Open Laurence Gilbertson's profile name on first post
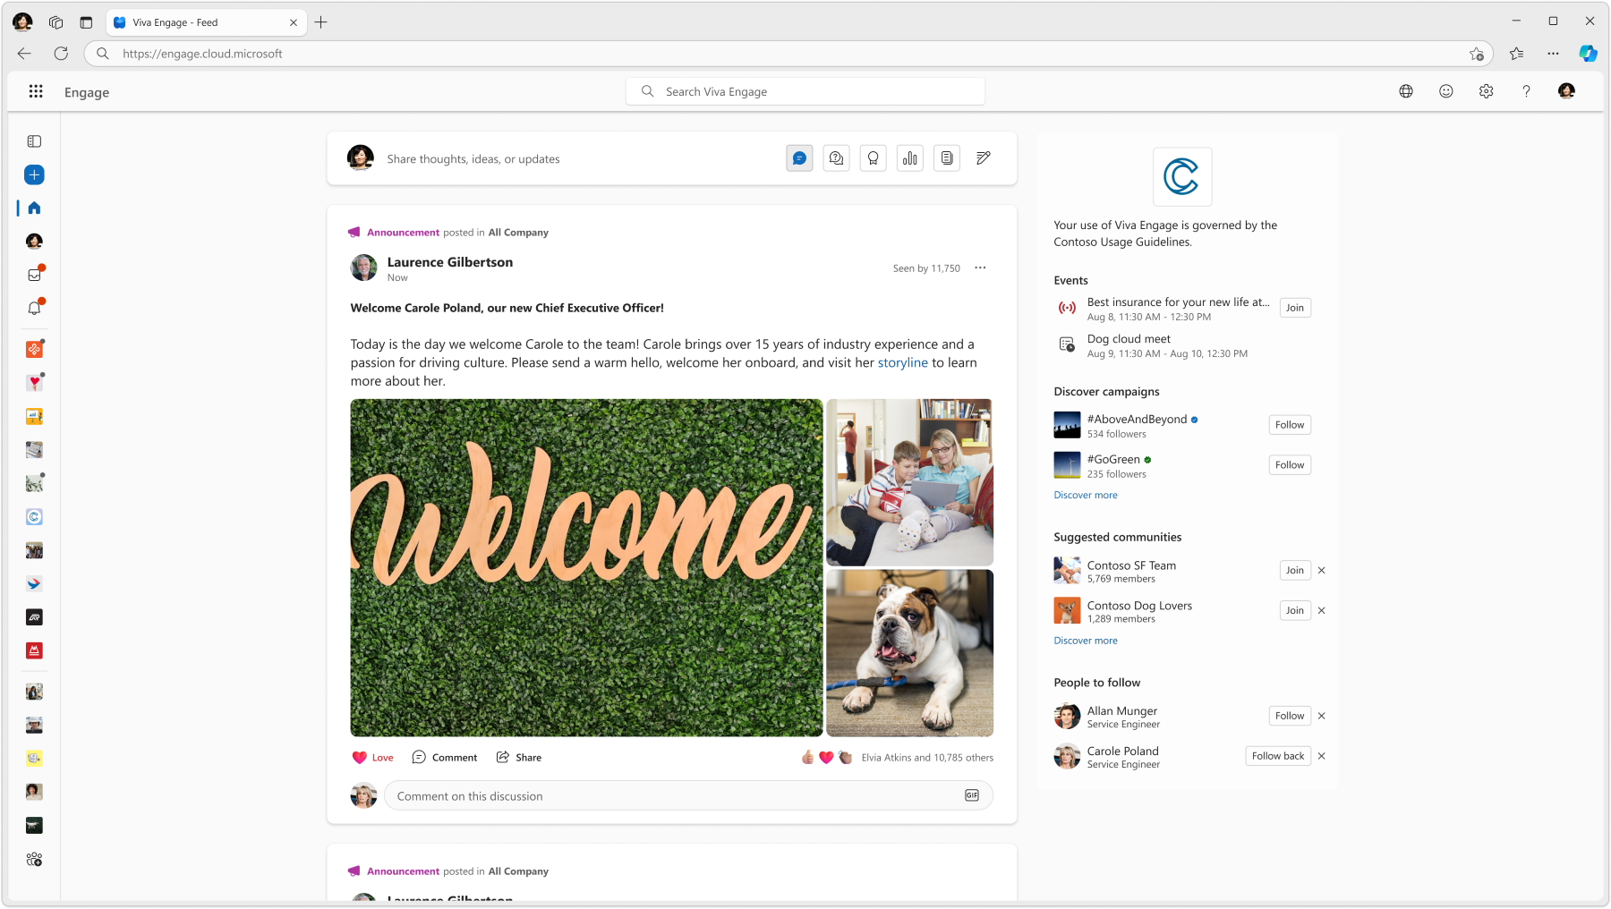 (450, 262)
